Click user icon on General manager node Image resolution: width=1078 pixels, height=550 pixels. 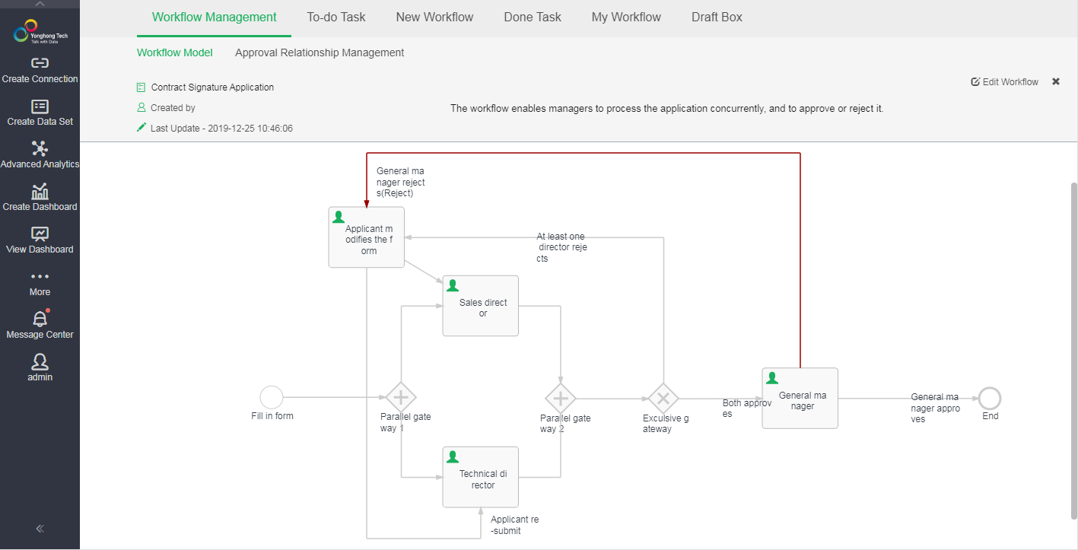[x=772, y=377]
